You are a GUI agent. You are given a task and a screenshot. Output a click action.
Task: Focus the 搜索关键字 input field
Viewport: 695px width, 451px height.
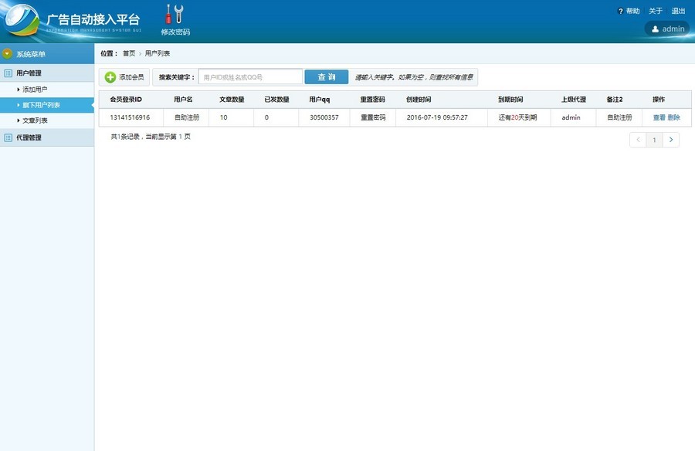(250, 77)
